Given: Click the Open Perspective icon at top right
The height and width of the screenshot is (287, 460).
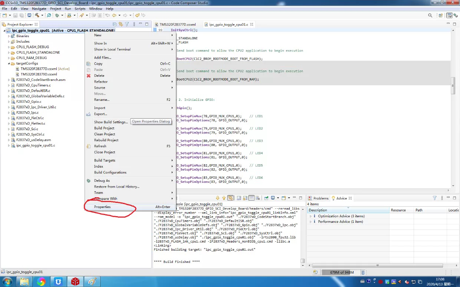Looking at the screenshot, I should coord(441,15).
